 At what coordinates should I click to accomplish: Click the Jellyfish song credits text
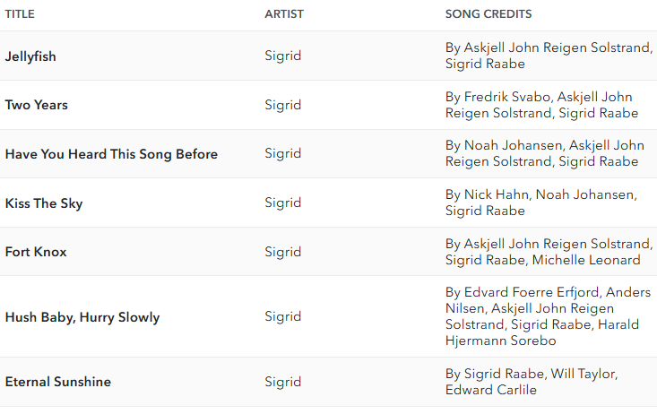(x=549, y=56)
